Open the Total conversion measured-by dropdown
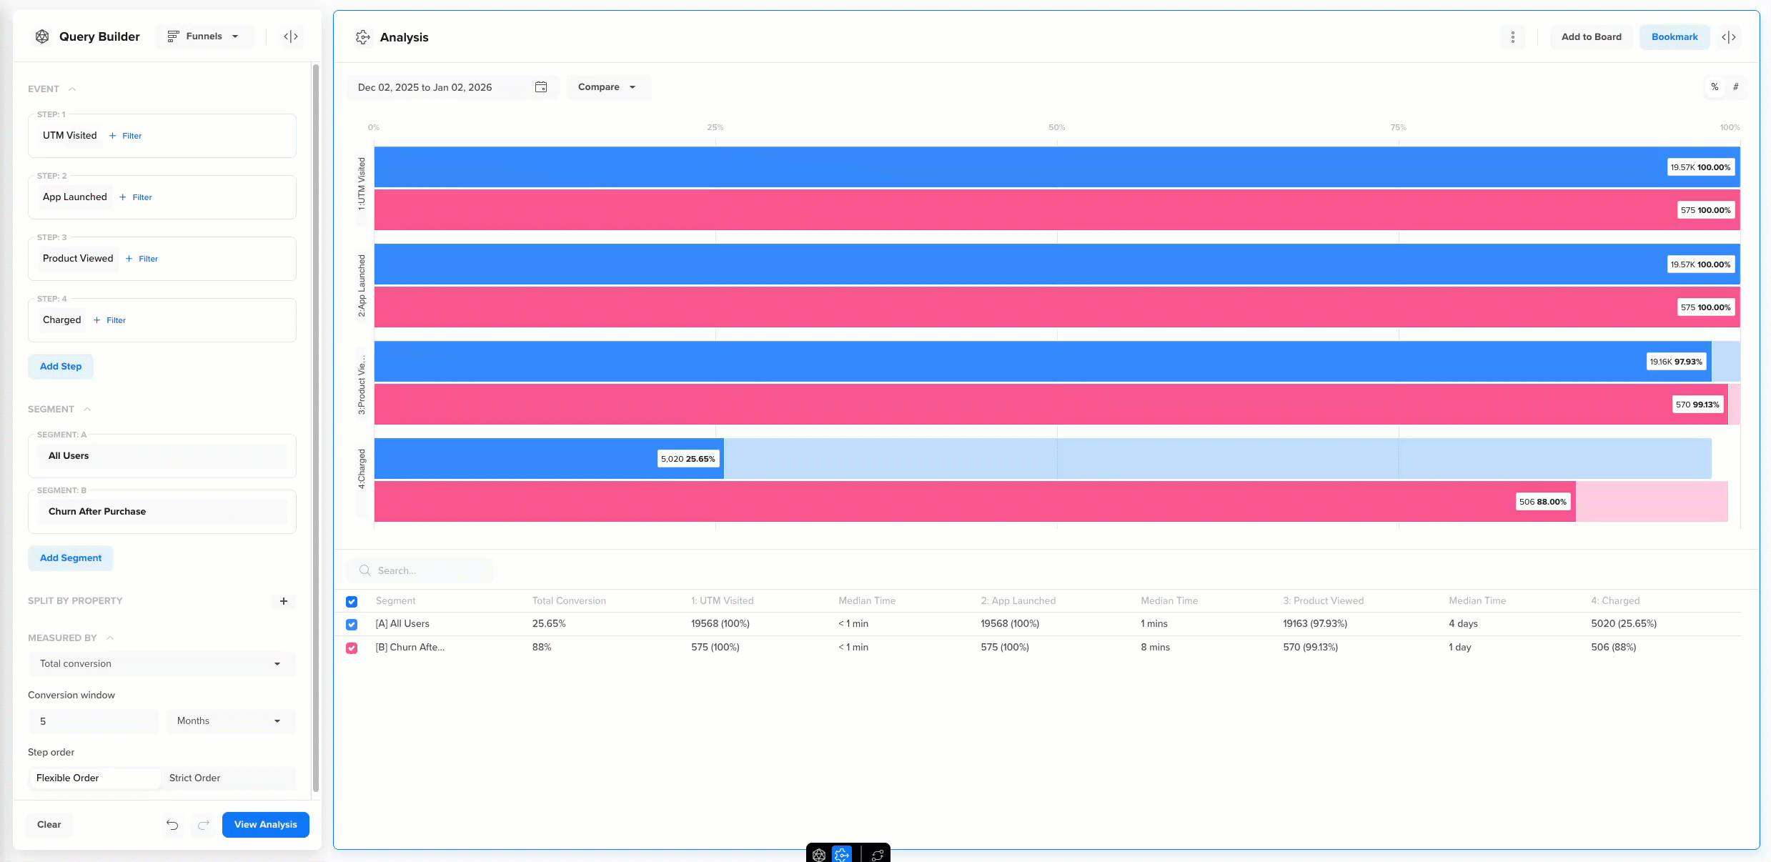 coord(162,664)
